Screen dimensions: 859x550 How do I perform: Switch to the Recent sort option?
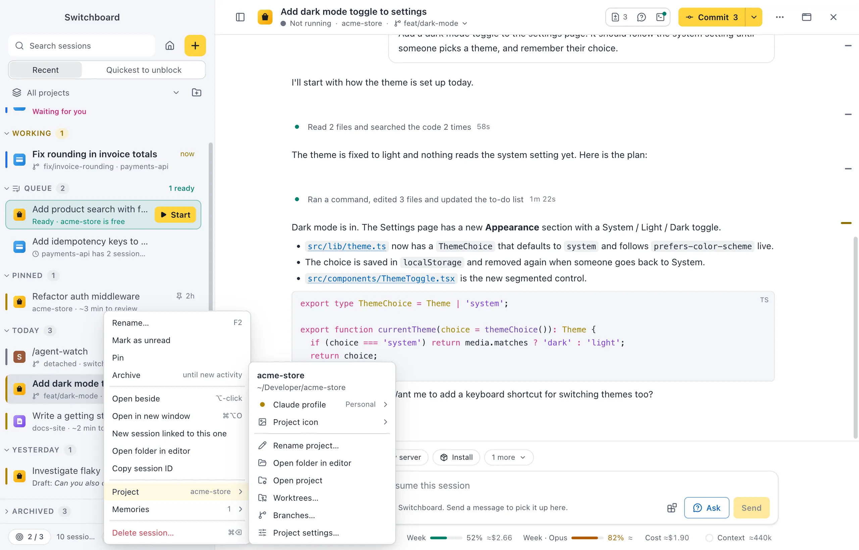[45, 70]
